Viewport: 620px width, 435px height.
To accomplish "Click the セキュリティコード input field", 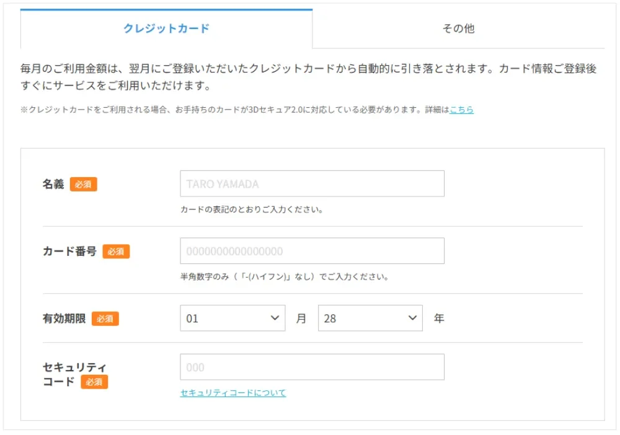I will point(311,366).
